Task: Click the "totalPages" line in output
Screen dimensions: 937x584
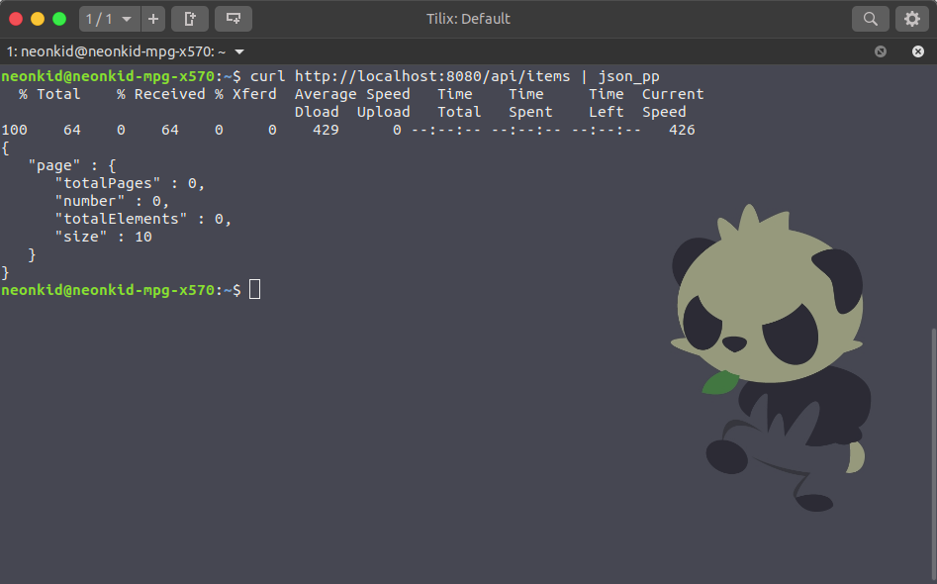Action: [x=130, y=183]
